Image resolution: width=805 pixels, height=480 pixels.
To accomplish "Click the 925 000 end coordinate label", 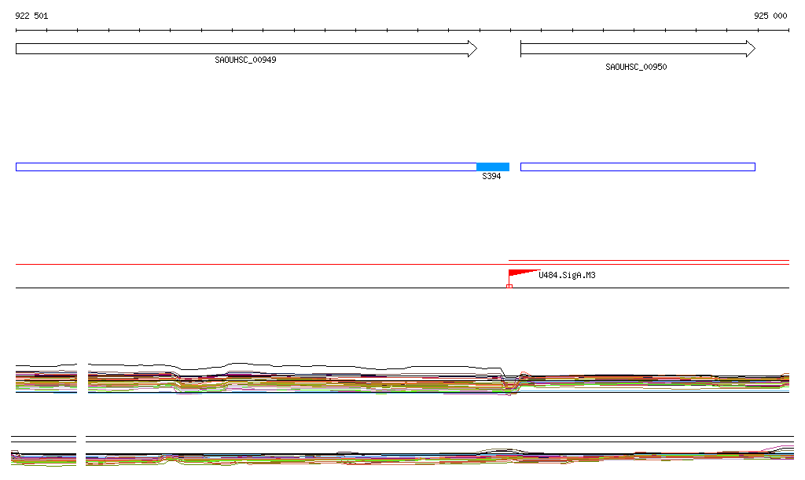I will click(770, 16).
